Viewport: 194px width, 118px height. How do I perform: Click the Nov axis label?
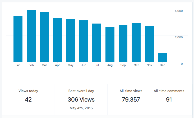(x=149, y=65)
